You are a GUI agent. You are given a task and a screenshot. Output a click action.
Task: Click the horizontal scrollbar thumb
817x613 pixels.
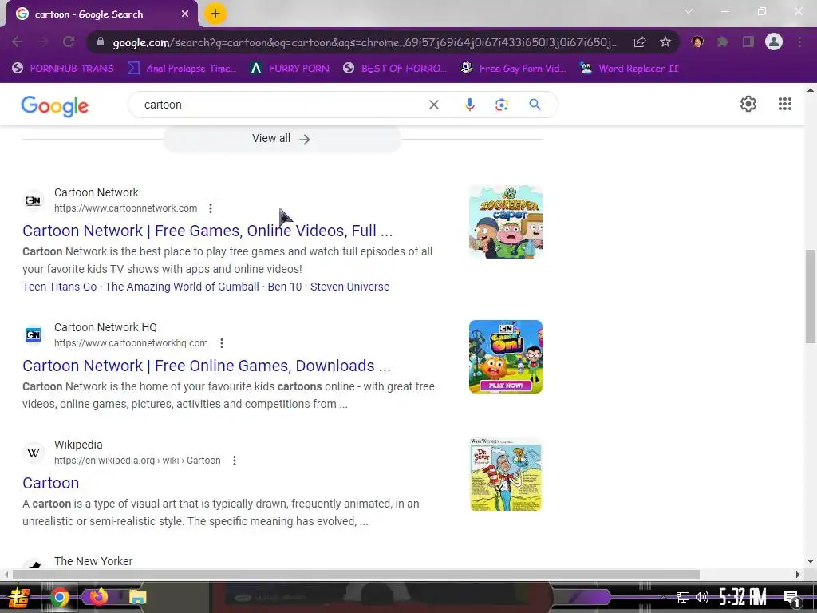pyautogui.click(x=356, y=575)
